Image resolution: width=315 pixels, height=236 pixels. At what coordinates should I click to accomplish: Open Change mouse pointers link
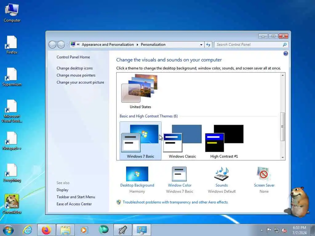(x=76, y=75)
